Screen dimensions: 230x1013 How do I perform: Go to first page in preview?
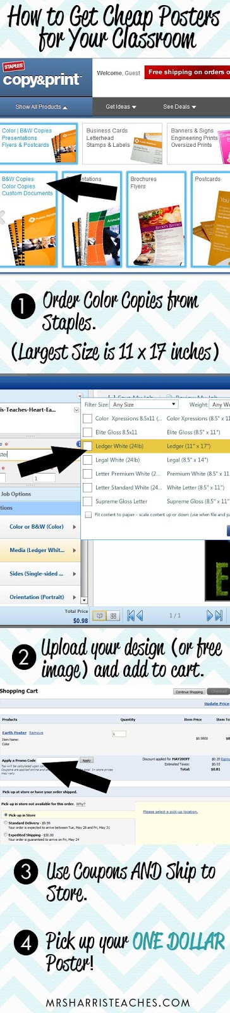click(135, 615)
